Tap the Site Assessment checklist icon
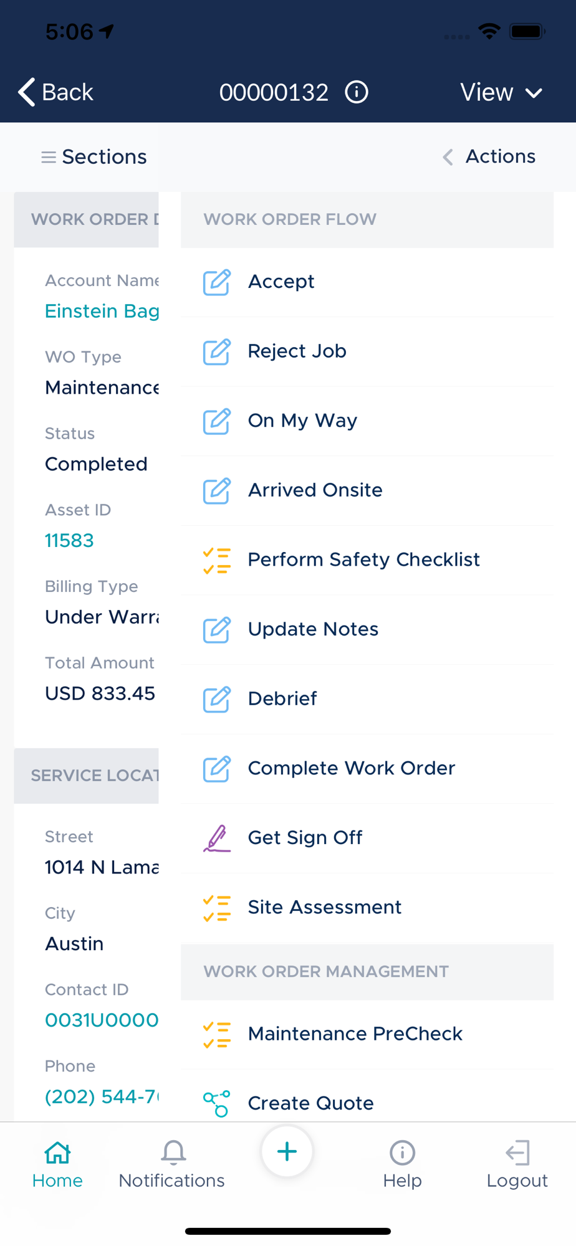The image size is (576, 1246). pyautogui.click(x=217, y=908)
